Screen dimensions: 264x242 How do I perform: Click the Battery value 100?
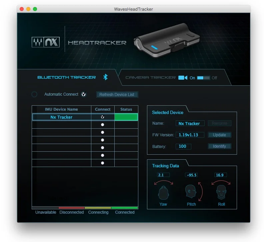(183, 146)
